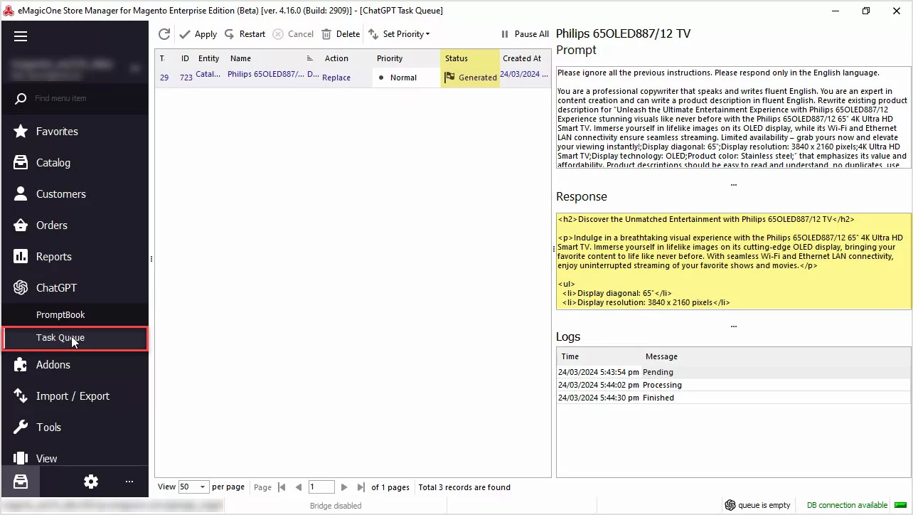Screen dimensions: 913x515
Task: Open the Customers section
Action: (75, 194)
